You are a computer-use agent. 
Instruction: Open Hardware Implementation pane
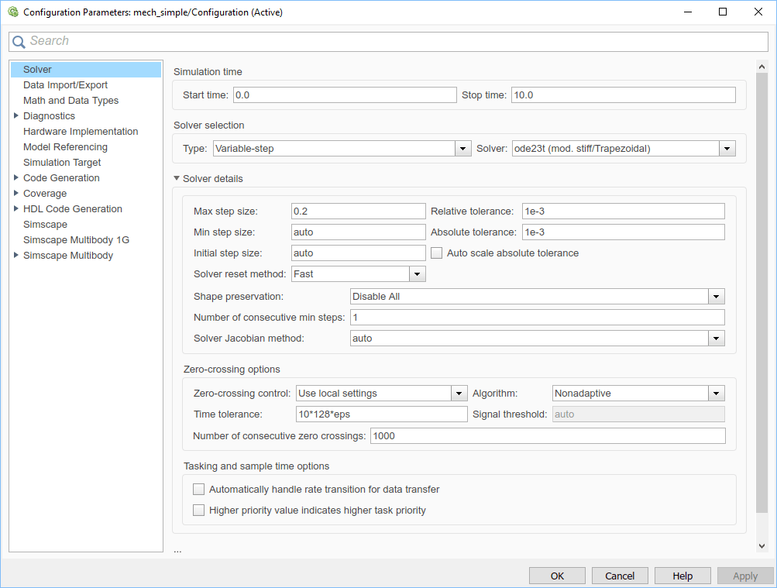coord(81,131)
